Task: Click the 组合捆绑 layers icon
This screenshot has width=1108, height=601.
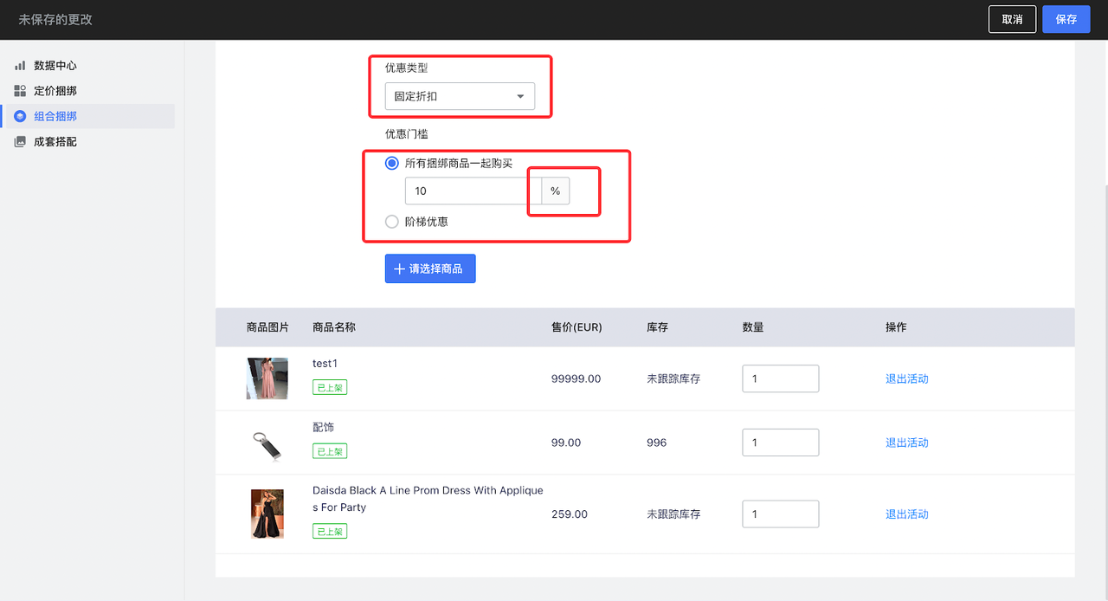Action: pyautogui.click(x=20, y=116)
